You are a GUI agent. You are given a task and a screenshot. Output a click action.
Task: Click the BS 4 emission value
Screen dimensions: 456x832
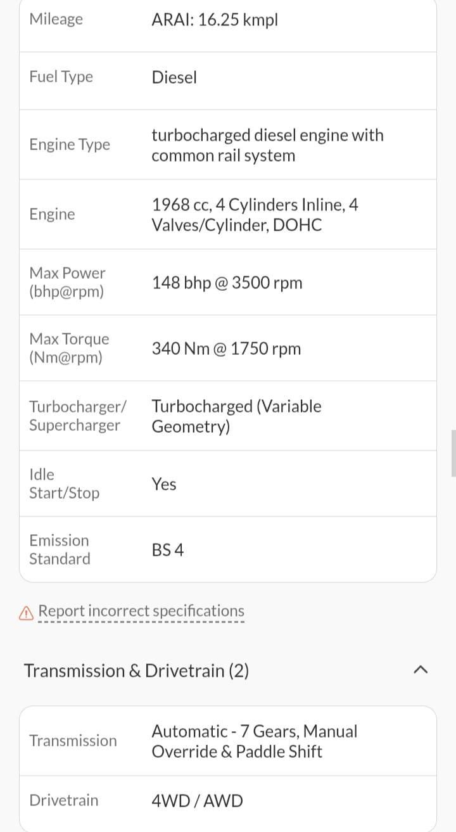[168, 550]
